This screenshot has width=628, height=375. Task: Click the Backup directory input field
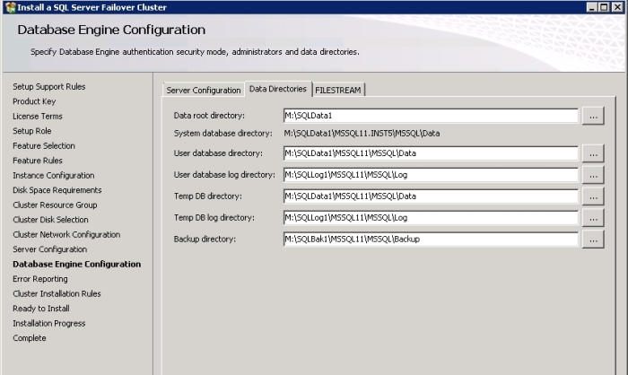coord(430,240)
